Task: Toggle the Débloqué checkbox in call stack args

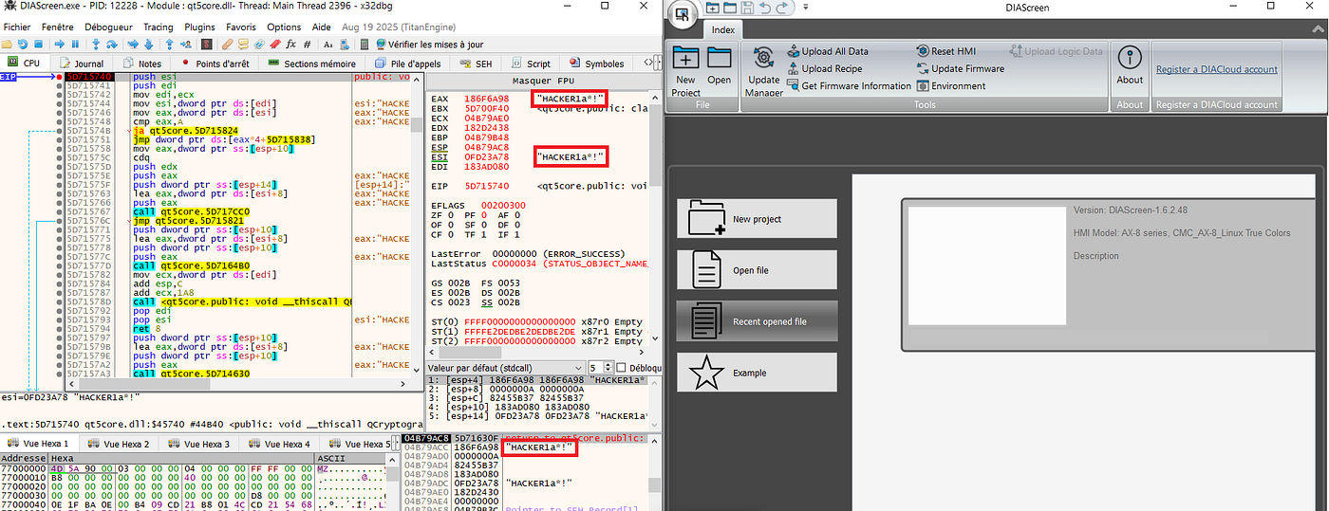Action: [x=621, y=367]
